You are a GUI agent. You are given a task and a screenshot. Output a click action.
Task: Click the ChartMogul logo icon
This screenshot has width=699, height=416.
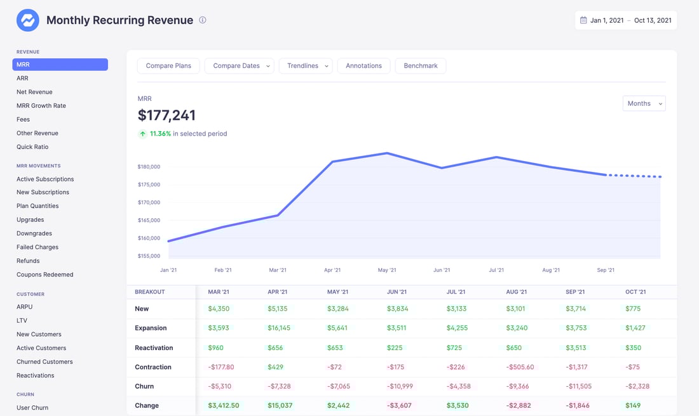click(27, 20)
